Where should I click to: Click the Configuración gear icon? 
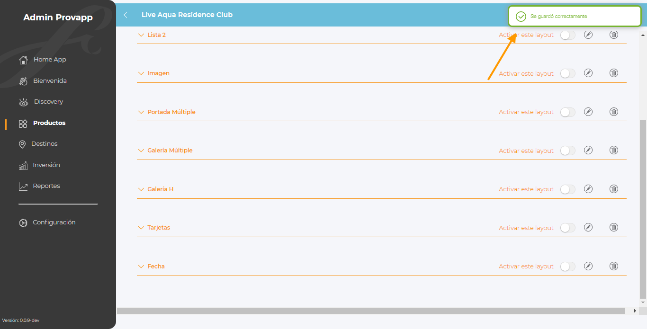click(x=23, y=222)
